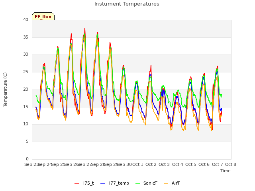Click the 10 y-axis tick label
Screen dimensions: 255x191
25,124
